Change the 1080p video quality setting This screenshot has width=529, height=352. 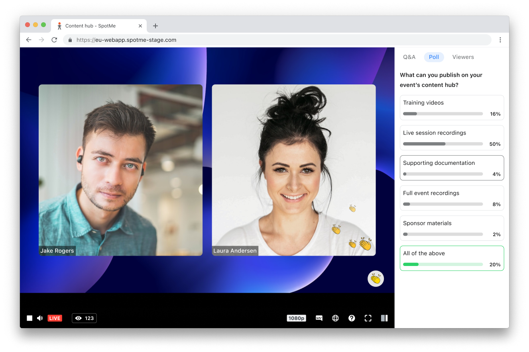[x=296, y=318]
